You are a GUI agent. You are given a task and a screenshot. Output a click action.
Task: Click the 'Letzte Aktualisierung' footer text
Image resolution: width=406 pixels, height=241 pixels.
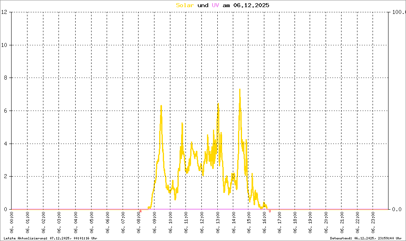(x=51, y=238)
